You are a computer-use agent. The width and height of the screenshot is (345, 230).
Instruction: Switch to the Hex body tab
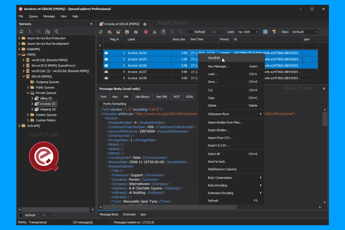[x=115, y=97]
